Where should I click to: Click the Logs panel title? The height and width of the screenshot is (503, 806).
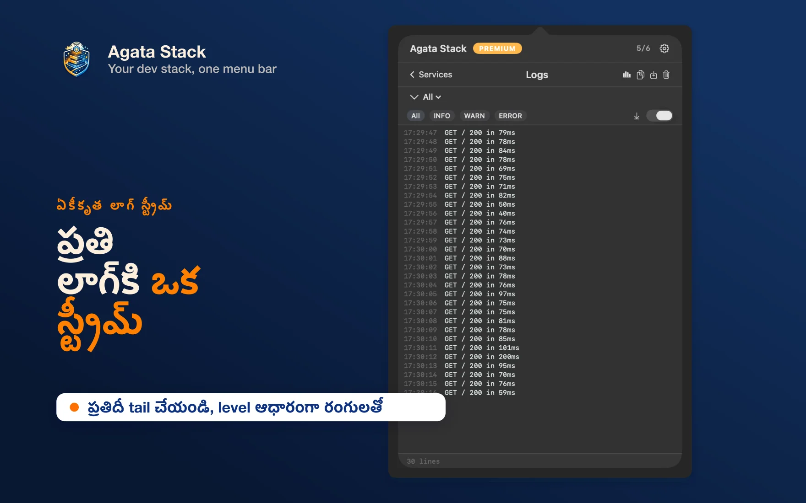(x=537, y=75)
